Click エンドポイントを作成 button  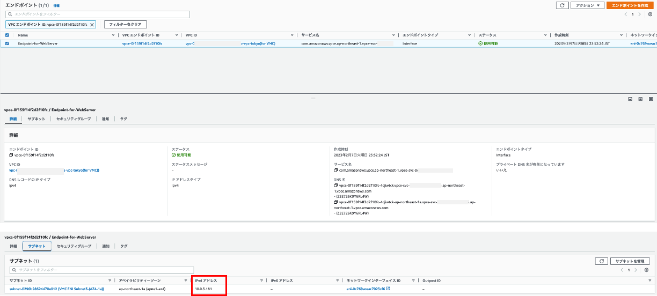coord(630,5)
